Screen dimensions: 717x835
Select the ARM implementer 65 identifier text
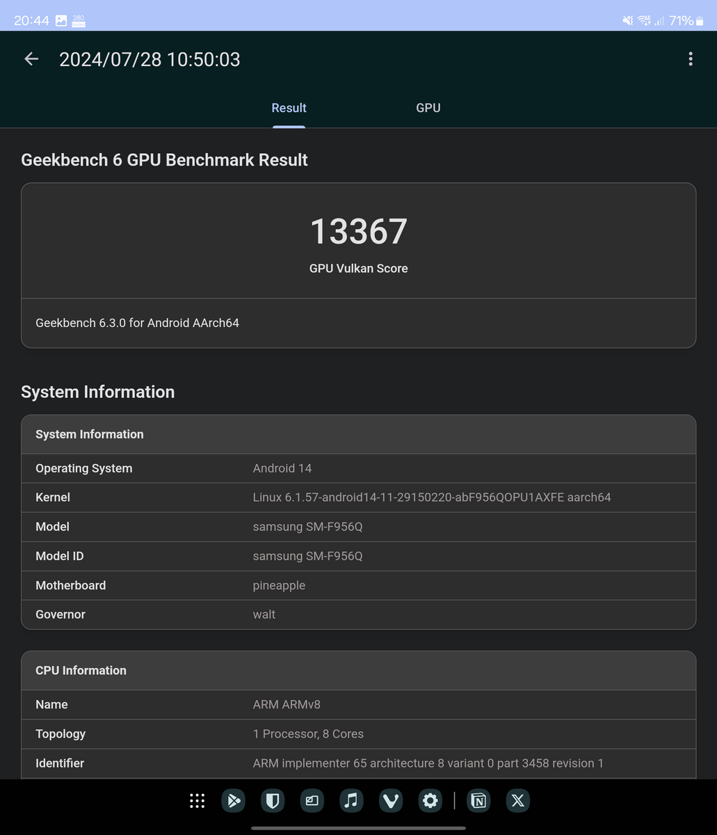428,763
